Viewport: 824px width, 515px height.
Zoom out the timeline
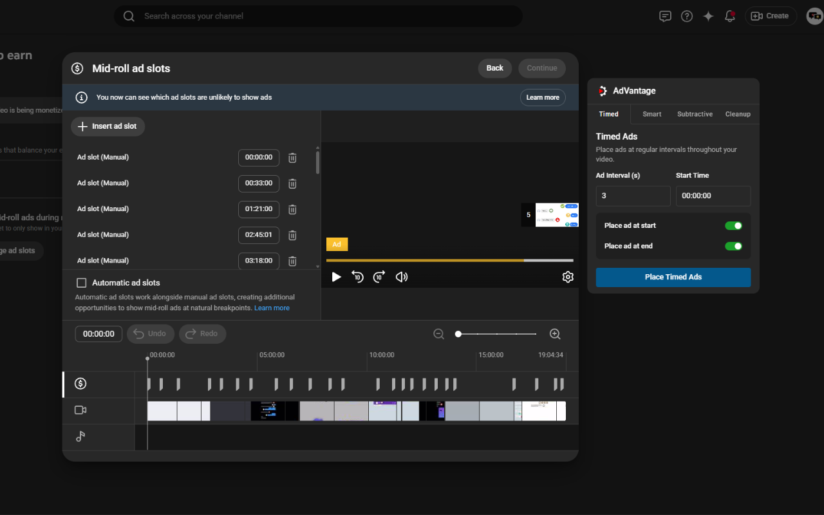439,334
